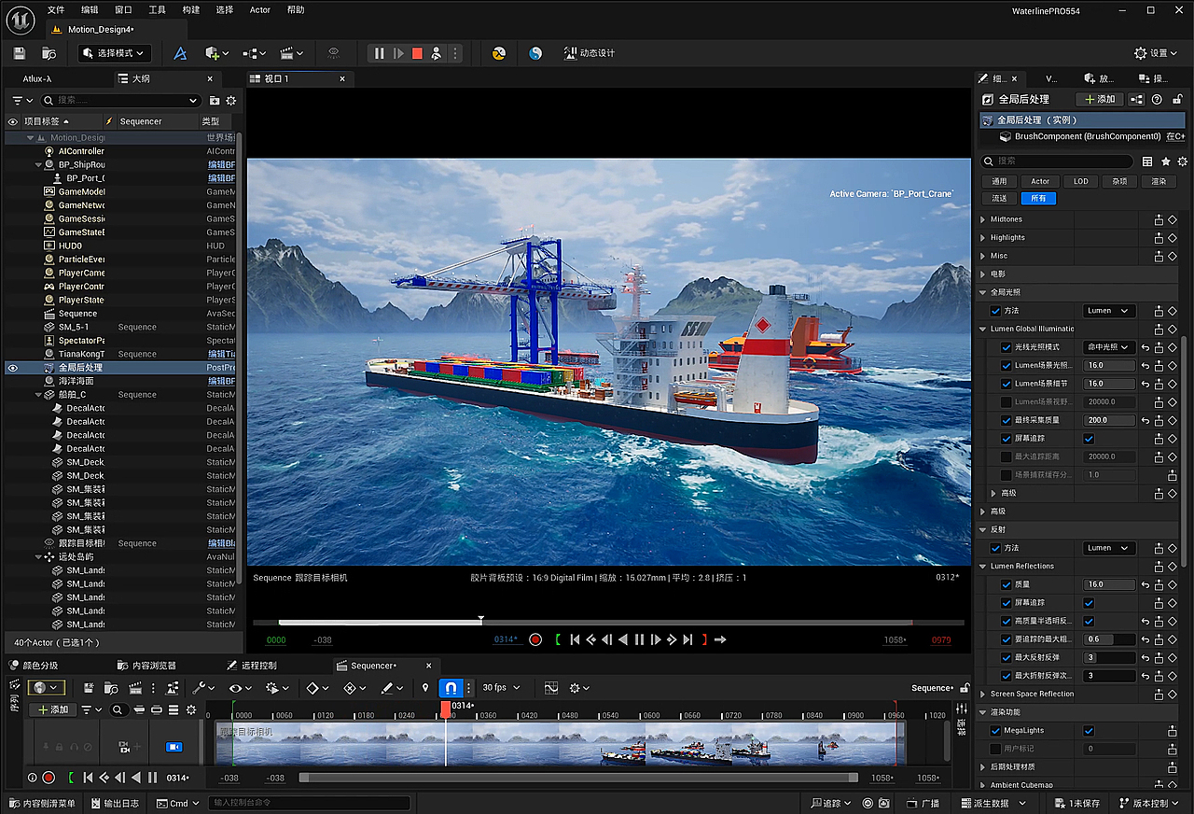This screenshot has width=1194, height=814.
Task: Switch to the 内容浏览器 tab
Action: 147,666
